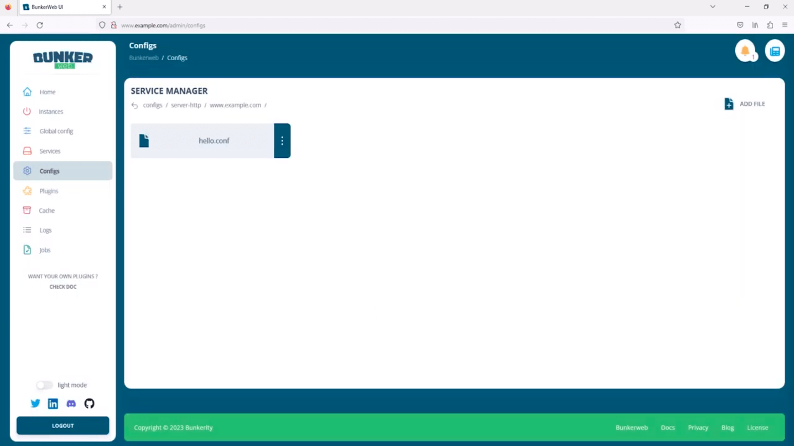Click the Global config sliders icon

[27, 131]
